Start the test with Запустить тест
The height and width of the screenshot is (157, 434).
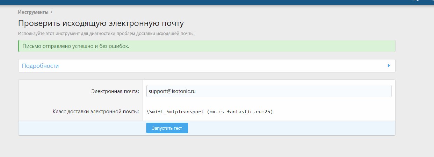pos(167,128)
